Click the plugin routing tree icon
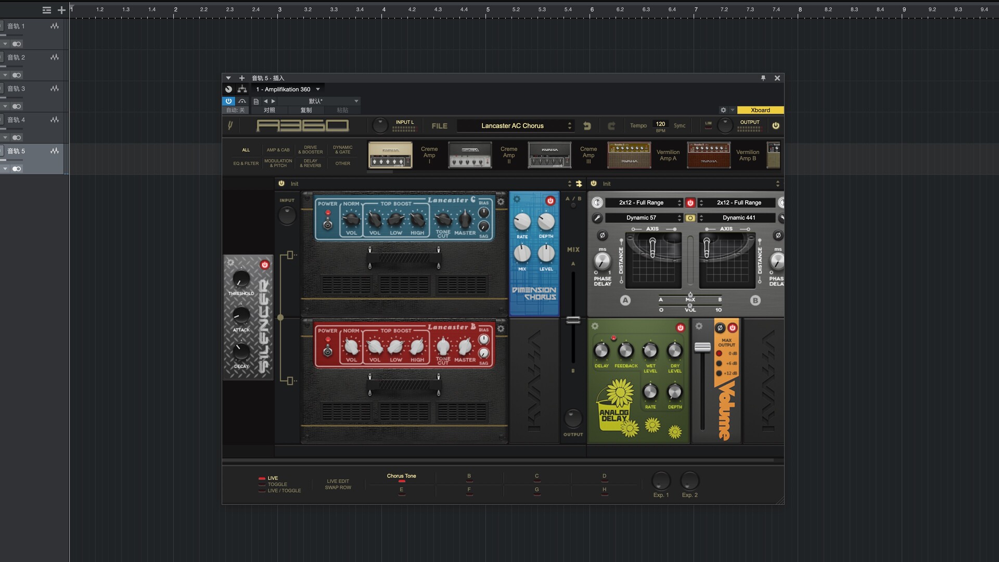This screenshot has width=999, height=562. tap(242, 90)
